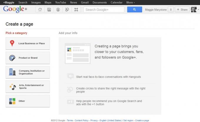The image size is (200, 122).
Task: Go to Search in the top bar
Action: (23, 2)
